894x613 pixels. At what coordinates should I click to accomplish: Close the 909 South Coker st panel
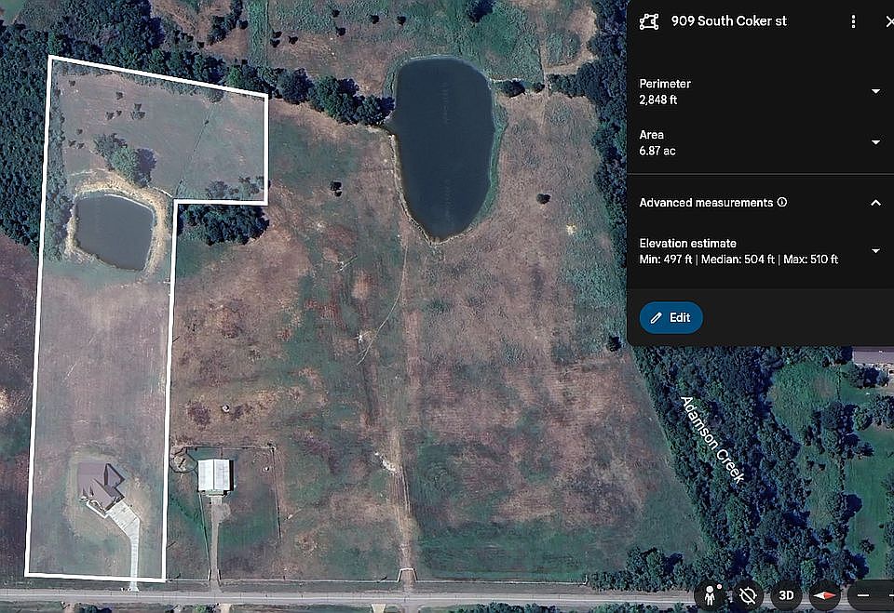click(x=888, y=21)
